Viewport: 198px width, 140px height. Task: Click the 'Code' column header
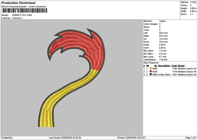click(x=174, y=66)
